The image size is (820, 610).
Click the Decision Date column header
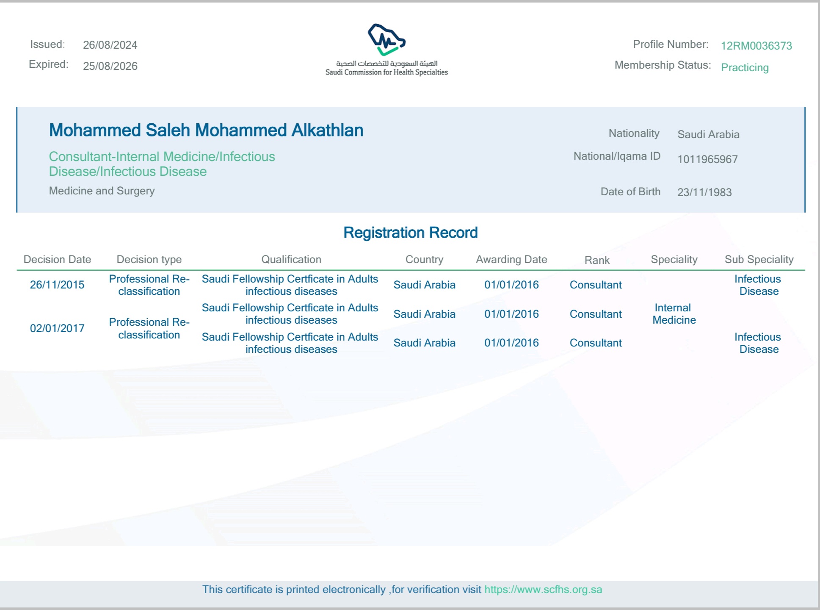[x=57, y=259]
